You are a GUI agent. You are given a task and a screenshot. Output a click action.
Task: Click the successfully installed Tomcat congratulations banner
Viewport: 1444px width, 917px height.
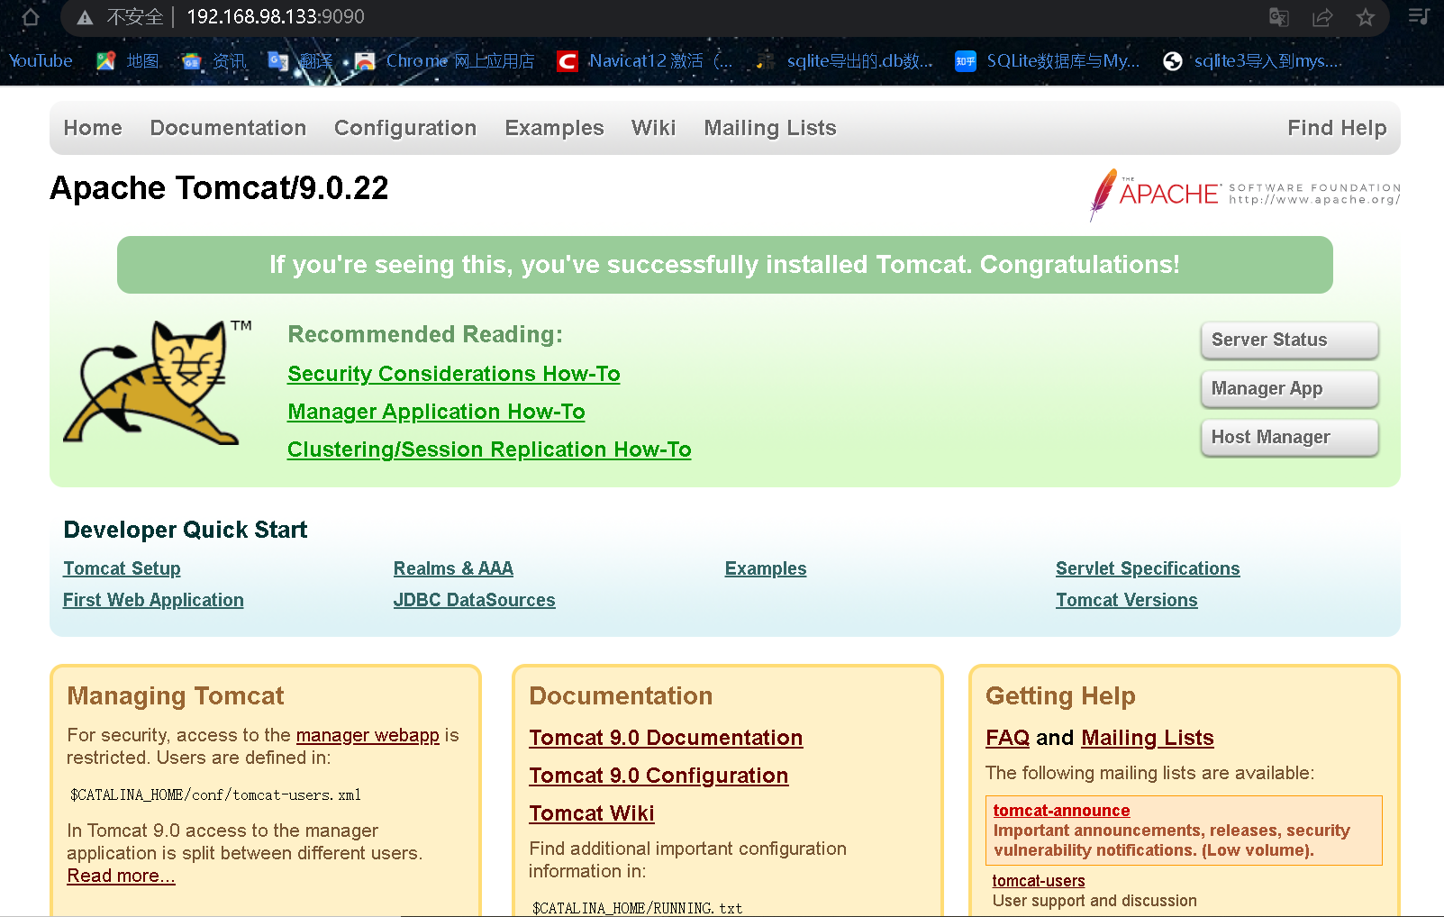point(725,265)
